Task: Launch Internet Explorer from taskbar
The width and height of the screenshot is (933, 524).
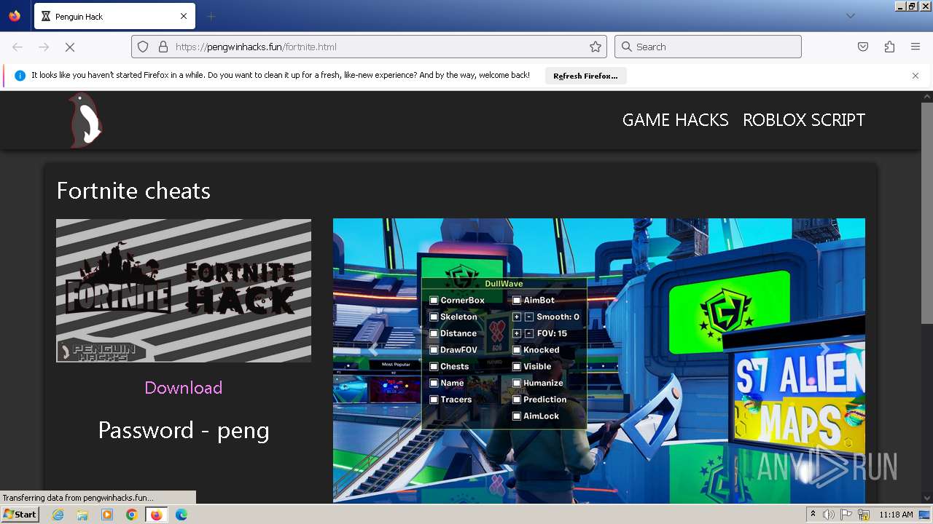Action: point(58,515)
